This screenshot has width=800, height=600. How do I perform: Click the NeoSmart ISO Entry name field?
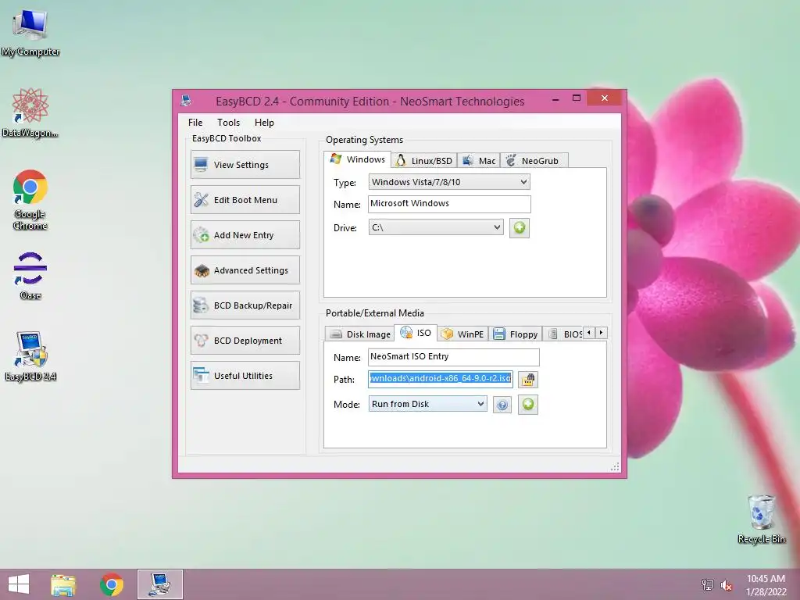coord(453,357)
